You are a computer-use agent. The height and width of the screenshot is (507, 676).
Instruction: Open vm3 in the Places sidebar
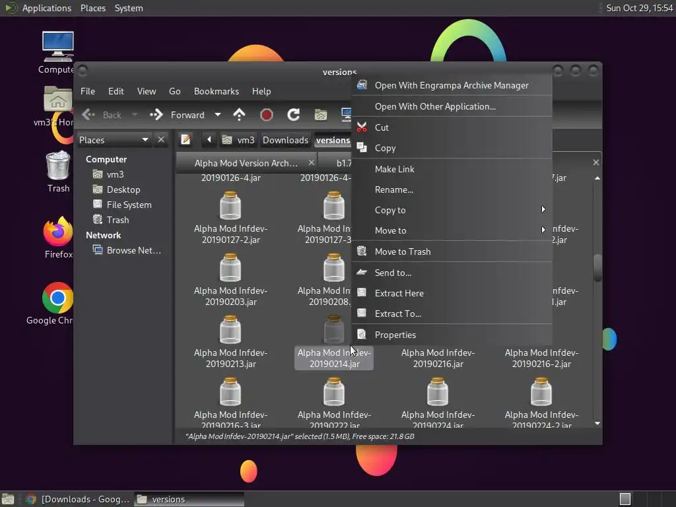pos(115,174)
